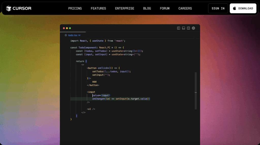Screen dimensions: 260x145
Task: Open the Enterprise nav link
Action: click(x=124, y=8)
